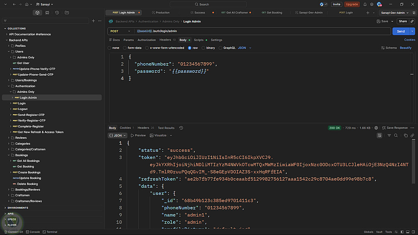Click the notifications bell icon
This screenshot has width=418, height=235.
click(x=365, y=4)
